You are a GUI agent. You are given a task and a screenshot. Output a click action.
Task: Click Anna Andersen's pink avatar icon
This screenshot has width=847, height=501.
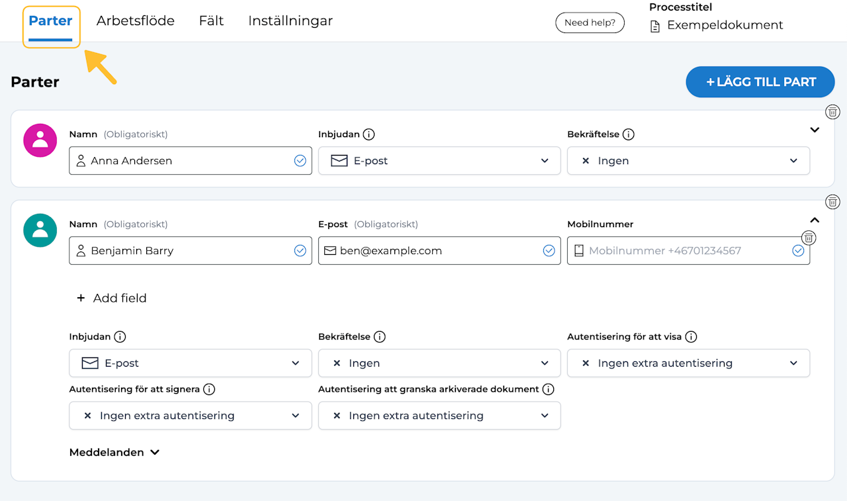[x=40, y=140]
